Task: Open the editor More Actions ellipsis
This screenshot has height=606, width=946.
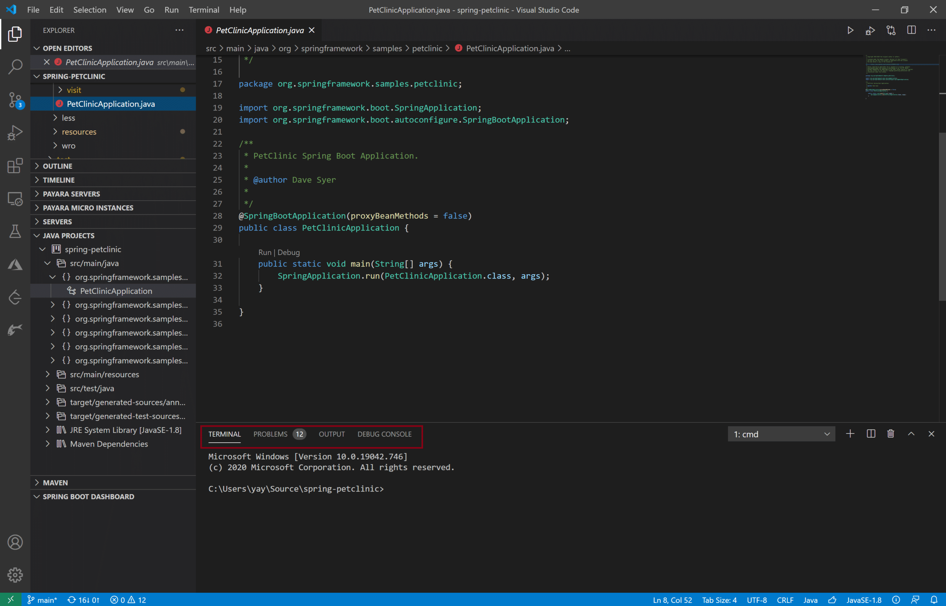Action: tap(932, 30)
